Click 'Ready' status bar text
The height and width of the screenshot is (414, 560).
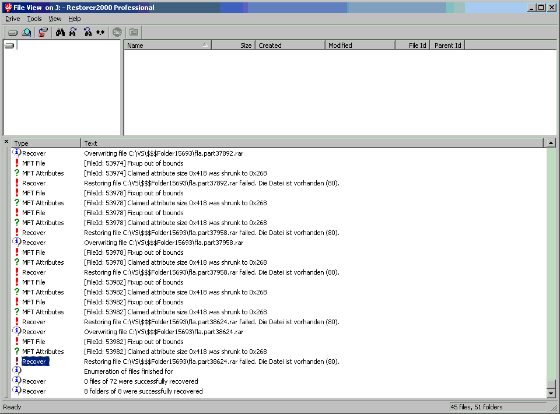pos(12,407)
